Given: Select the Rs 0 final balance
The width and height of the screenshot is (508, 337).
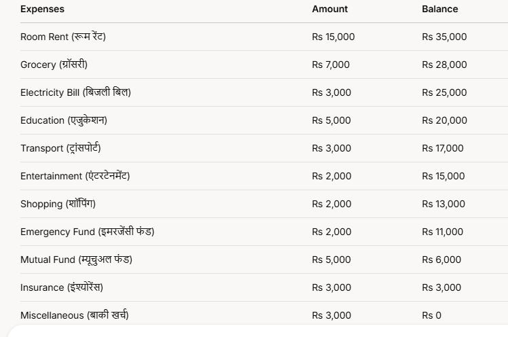Looking at the screenshot, I should pos(431,315).
